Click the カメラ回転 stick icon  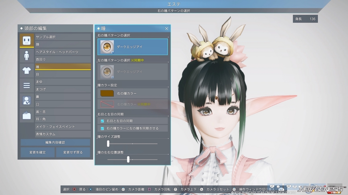tap(175, 189)
